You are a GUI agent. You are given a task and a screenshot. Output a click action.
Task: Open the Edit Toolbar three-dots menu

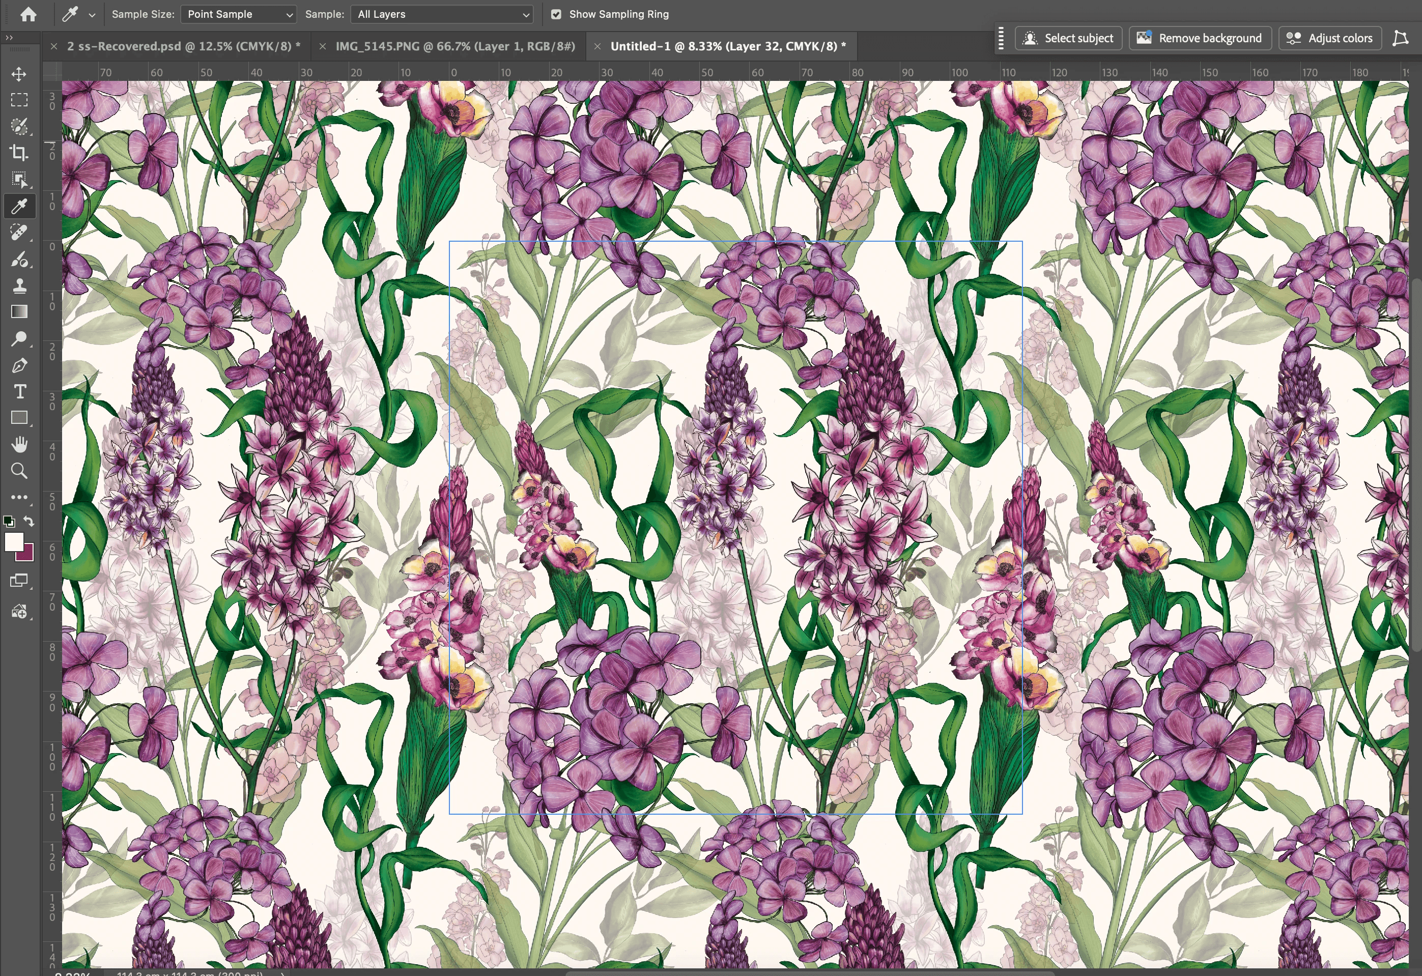point(19,498)
